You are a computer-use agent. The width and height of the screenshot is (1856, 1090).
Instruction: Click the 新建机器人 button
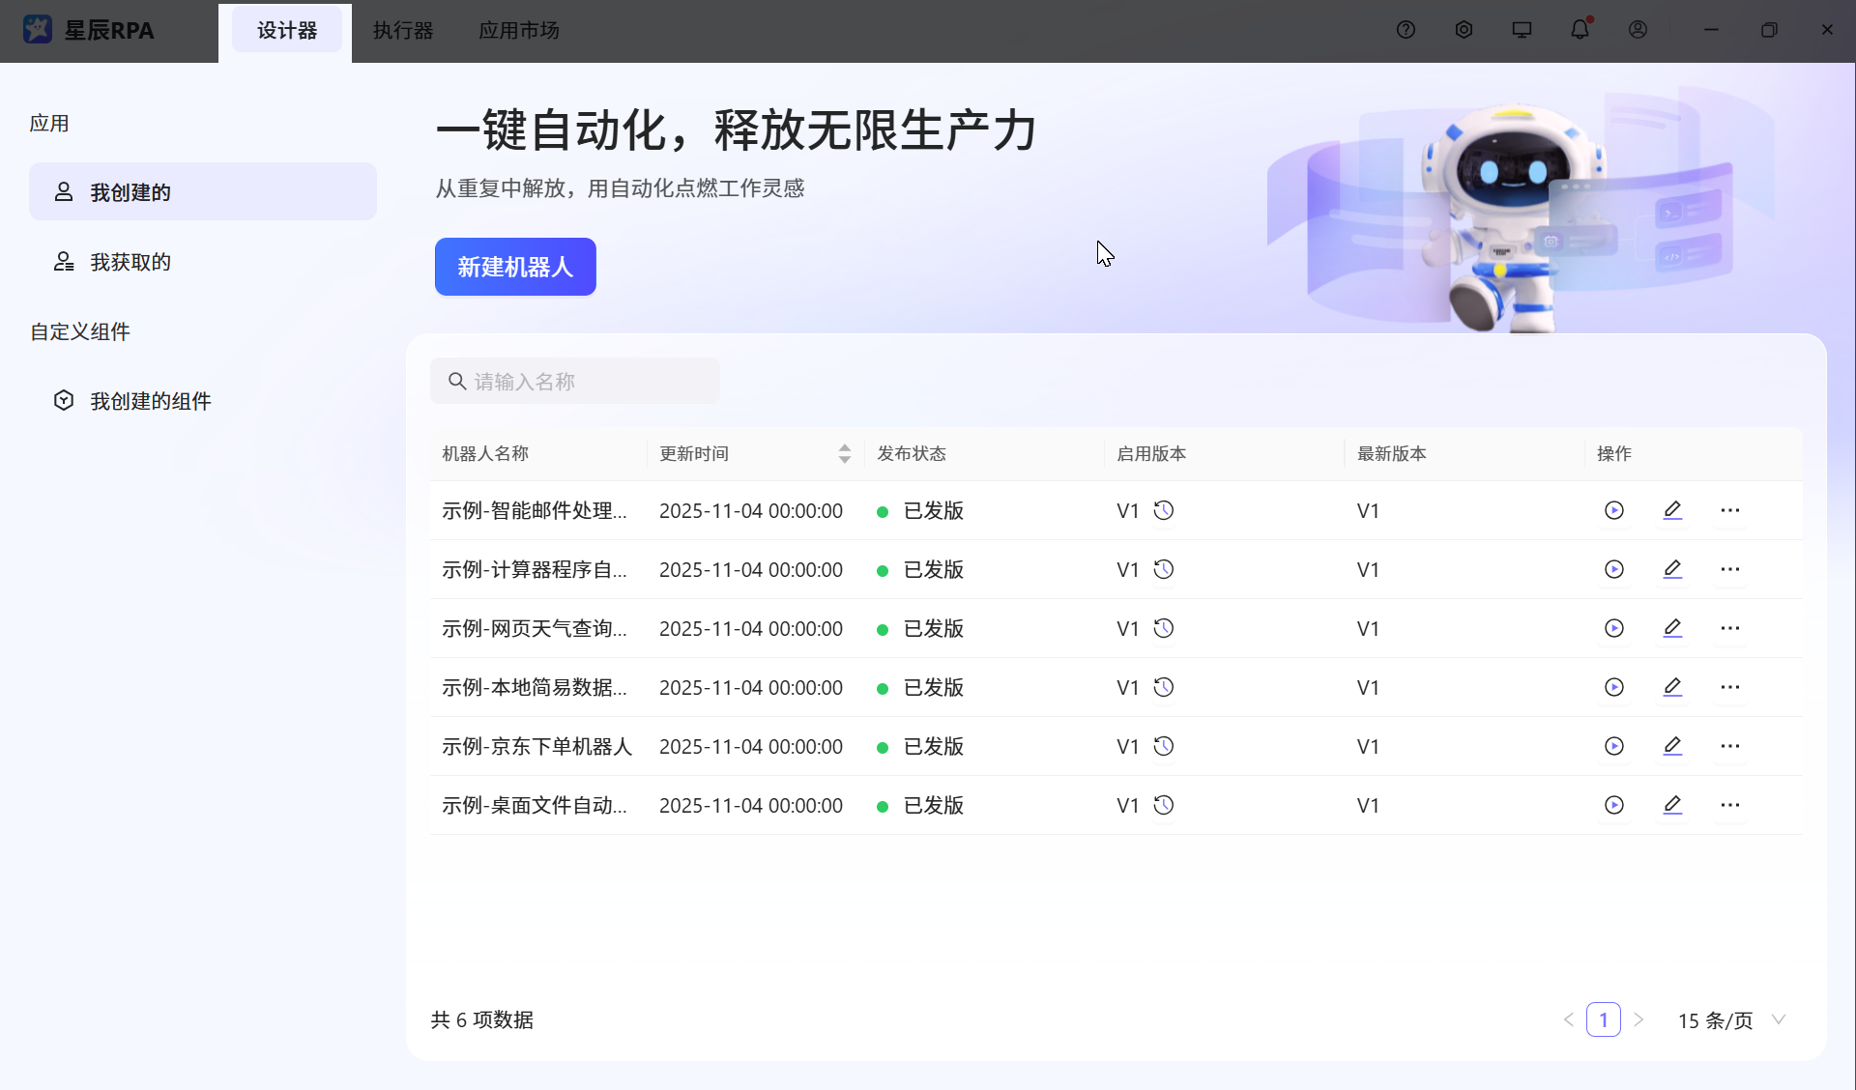pos(515,267)
